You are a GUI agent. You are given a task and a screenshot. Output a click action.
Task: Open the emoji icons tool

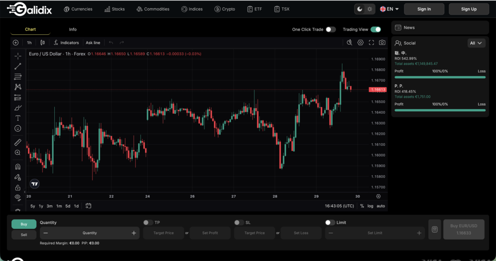(18, 128)
